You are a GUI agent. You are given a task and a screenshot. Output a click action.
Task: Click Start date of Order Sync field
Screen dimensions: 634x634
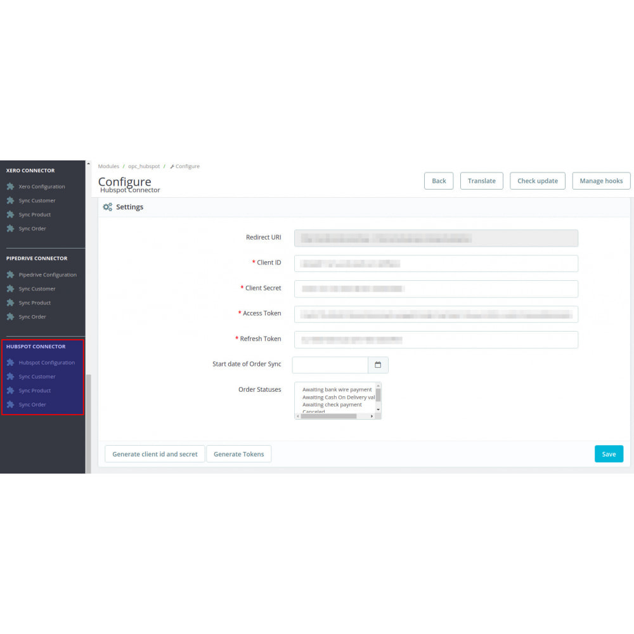coord(330,365)
